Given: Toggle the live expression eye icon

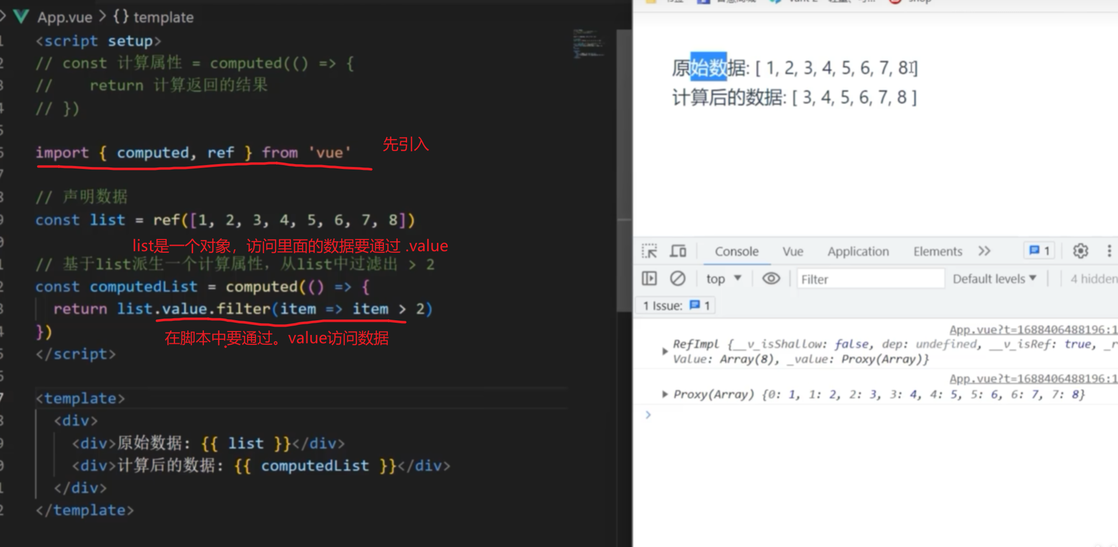Looking at the screenshot, I should [771, 279].
